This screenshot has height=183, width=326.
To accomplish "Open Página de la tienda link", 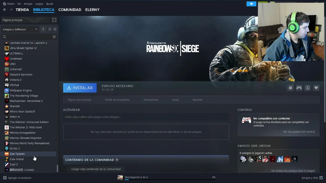I will coord(79,100).
